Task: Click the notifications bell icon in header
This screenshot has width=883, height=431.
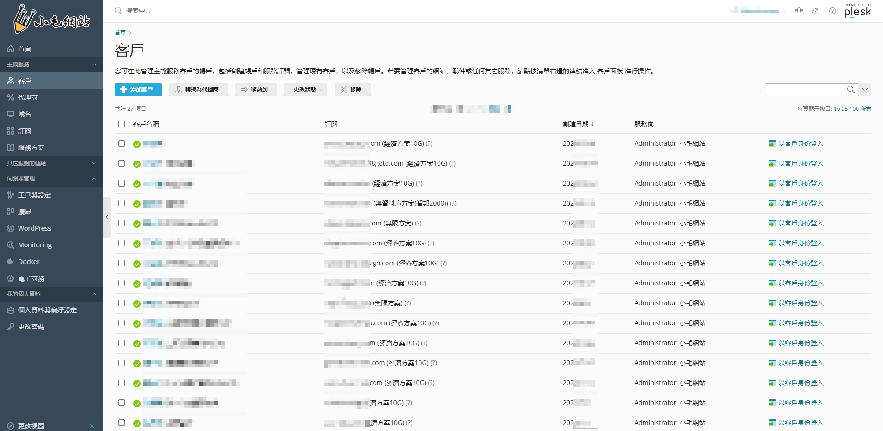Action: 799,11
